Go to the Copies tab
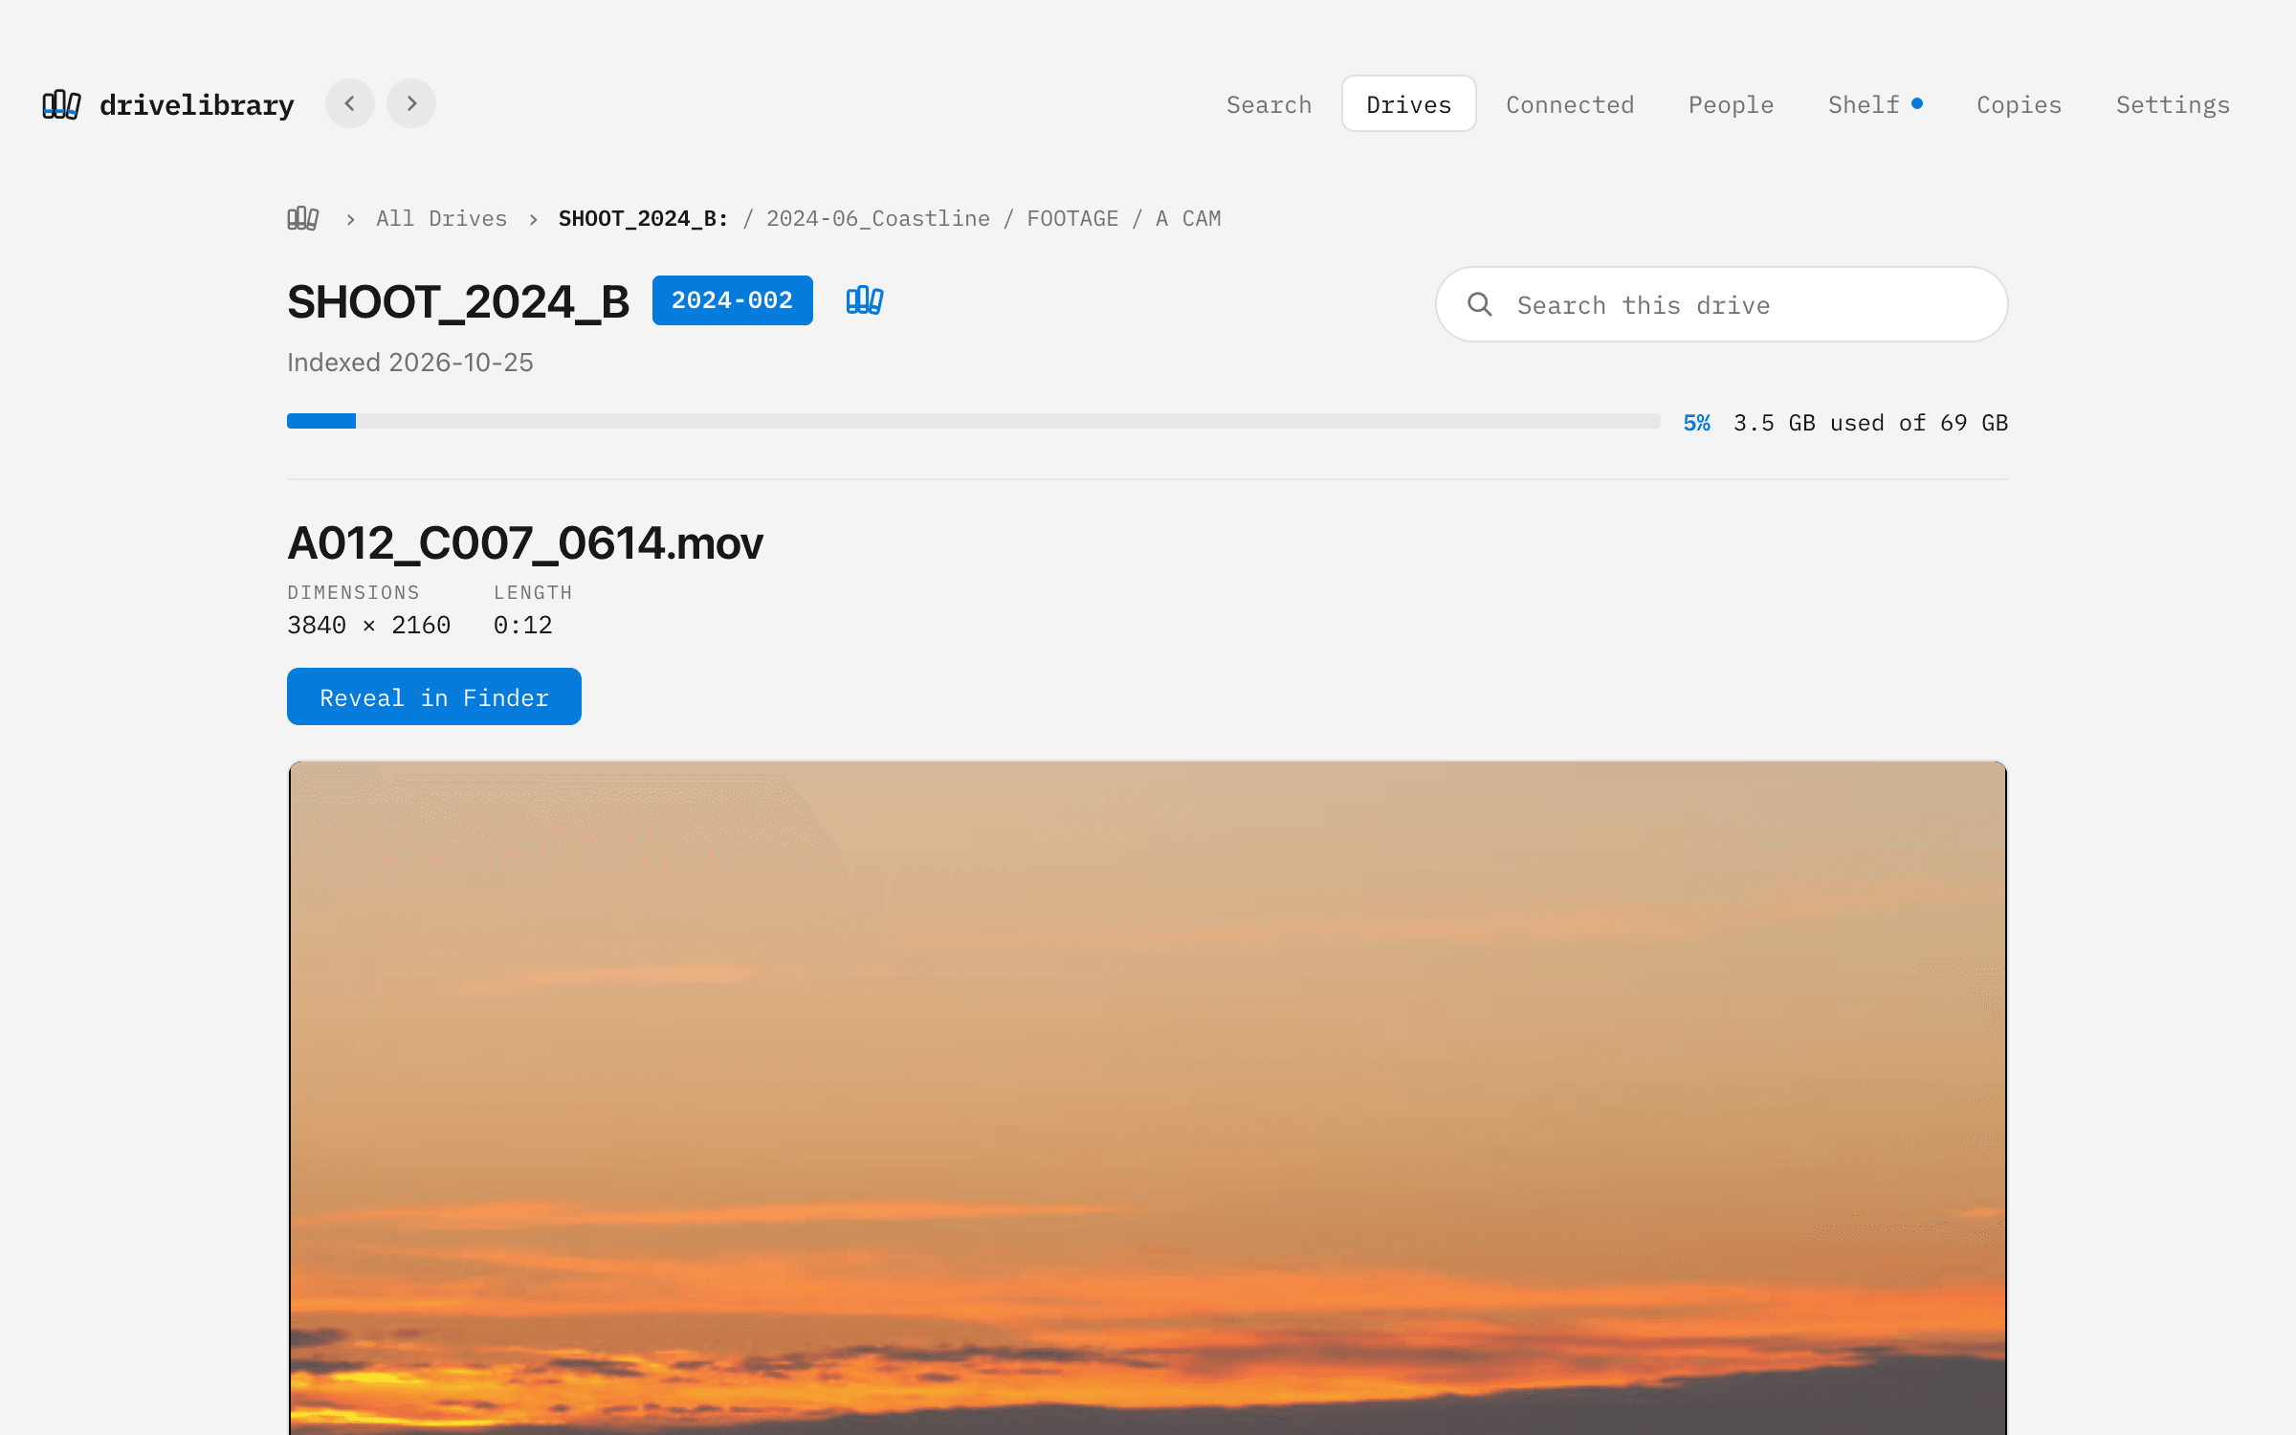This screenshot has height=1435, width=2296. 2019,104
